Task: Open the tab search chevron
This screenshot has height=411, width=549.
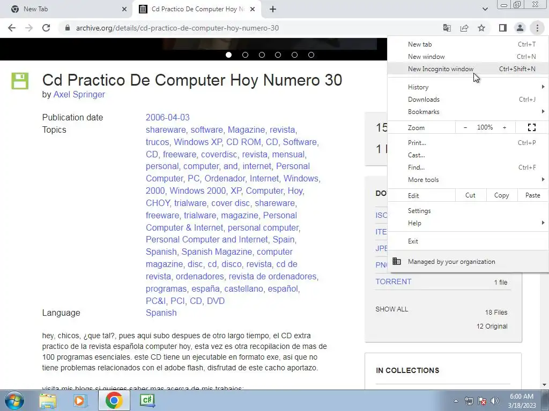Action: tap(485, 9)
